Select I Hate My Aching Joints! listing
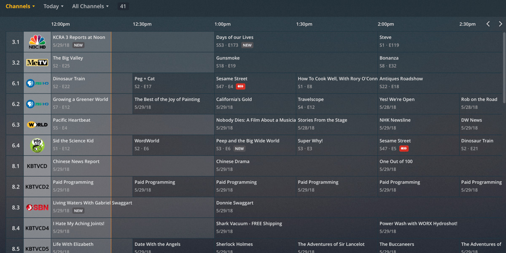The image size is (506, 253). 132,228
